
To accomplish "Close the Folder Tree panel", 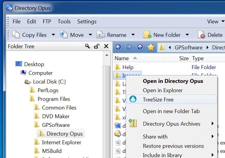I will [x=106, y=46].
